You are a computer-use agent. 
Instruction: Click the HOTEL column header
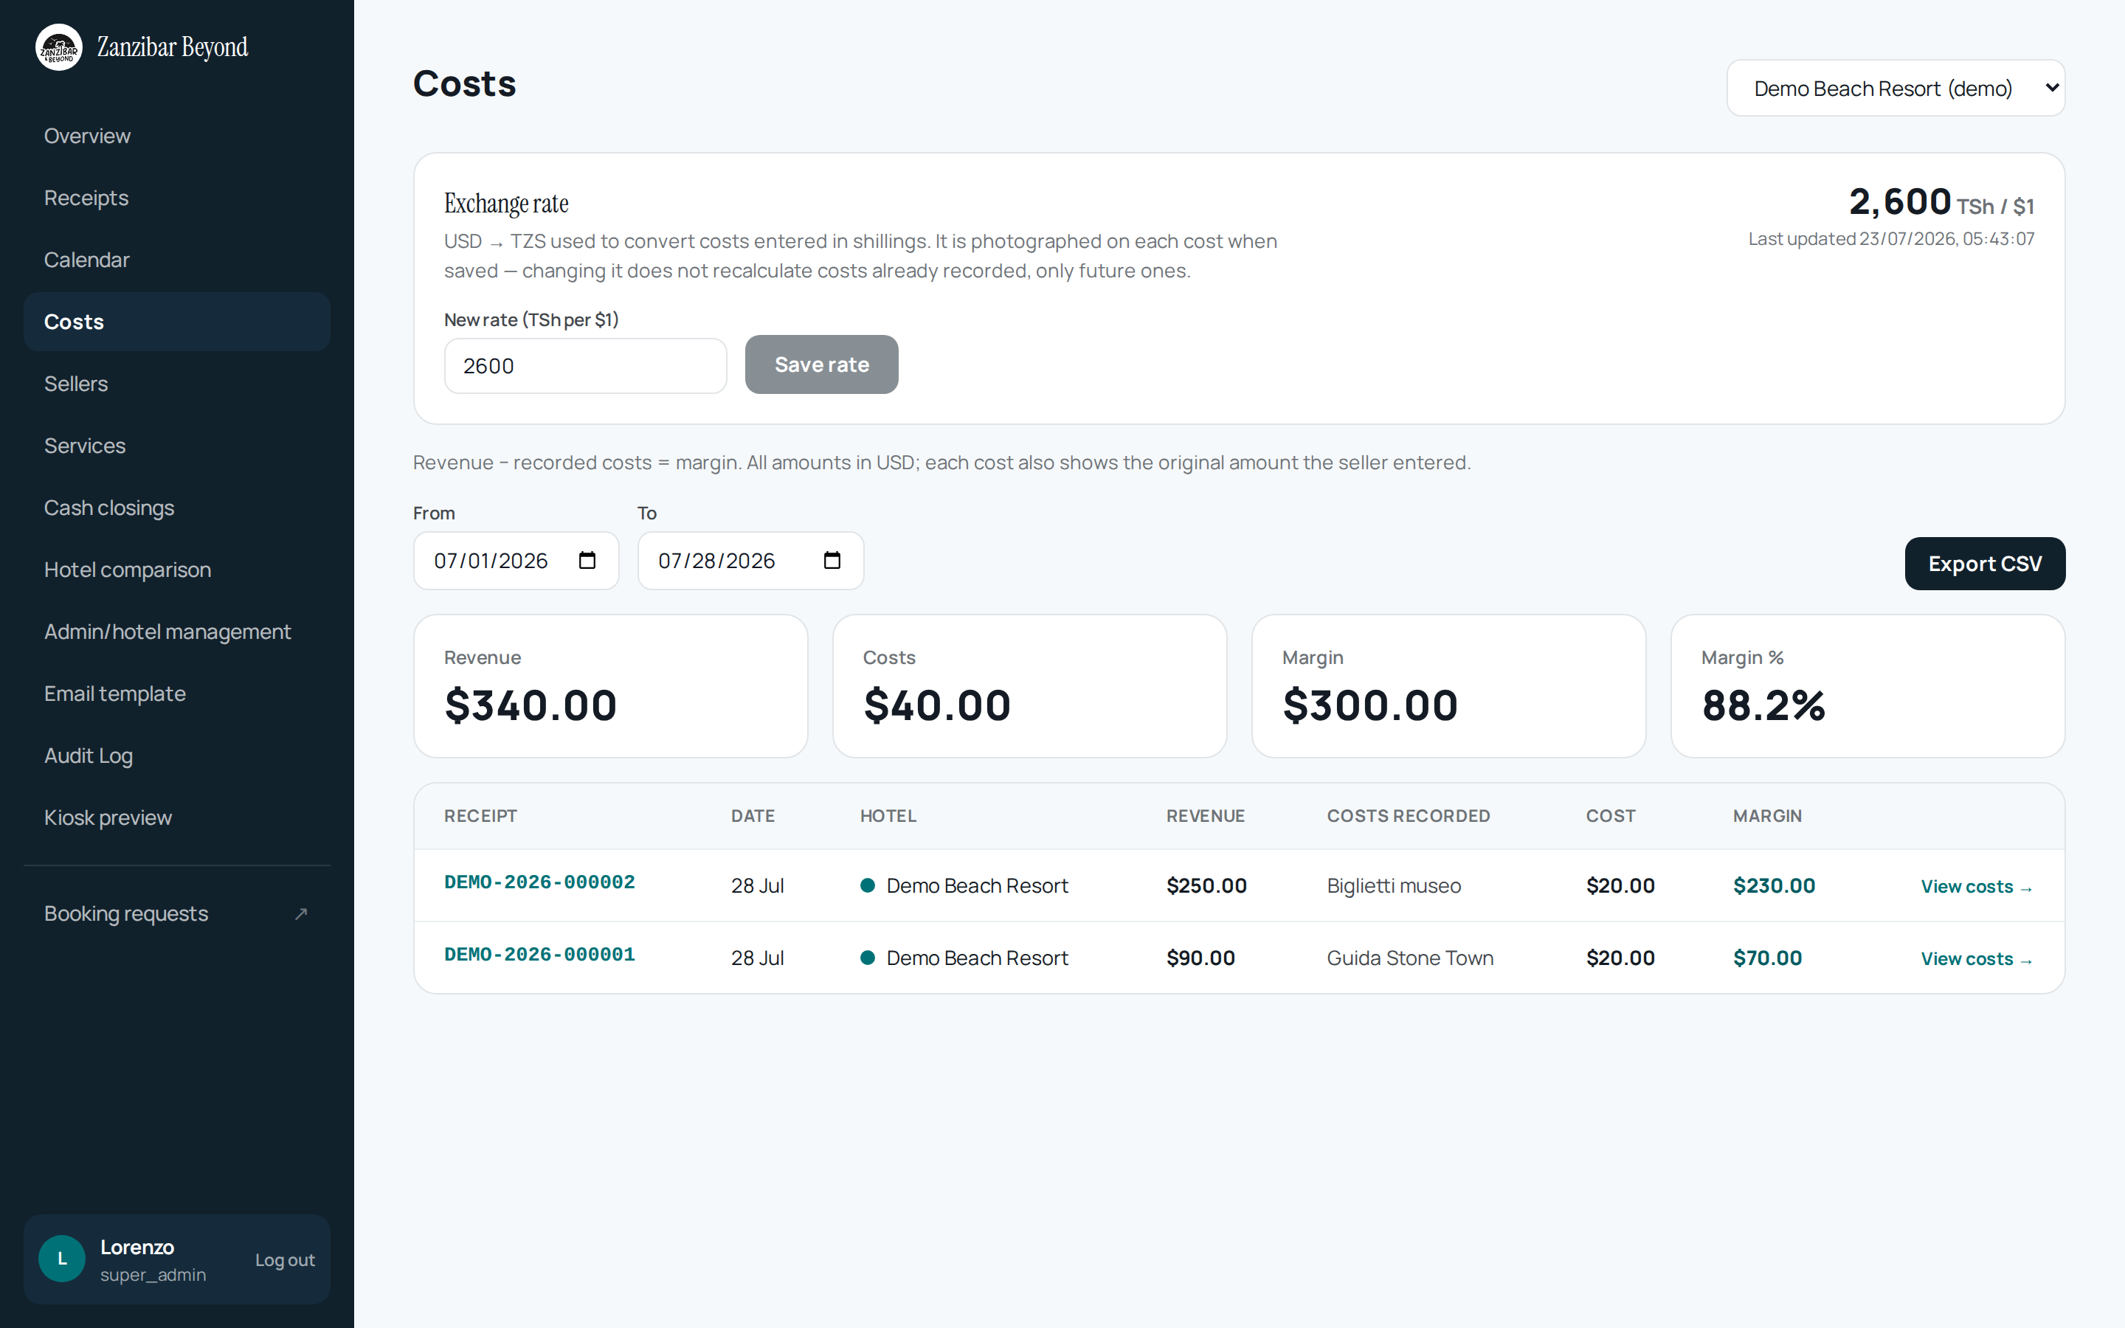(x=888, y=816)
